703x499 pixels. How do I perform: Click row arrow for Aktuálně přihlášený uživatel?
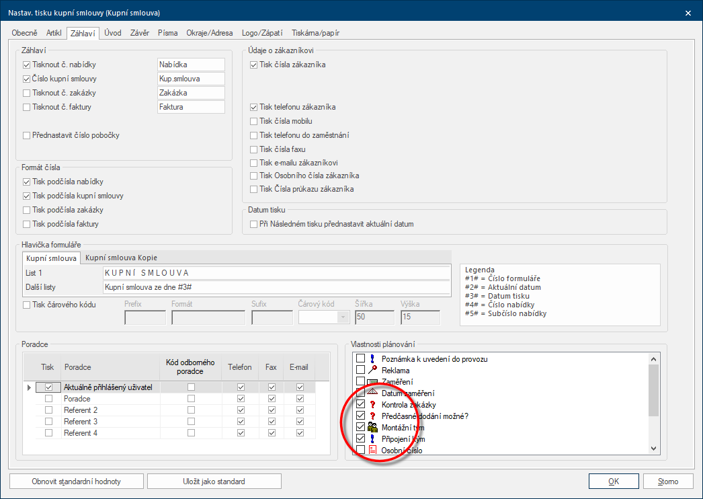(29, 387)
